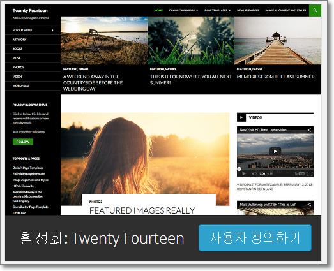Click the Photos category above the post title
Screen dimensions: 334x271
click(96, 201)
